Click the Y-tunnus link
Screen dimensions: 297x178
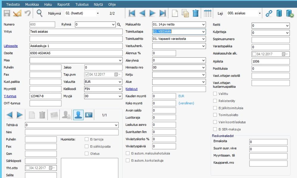[x=10, y=96]
